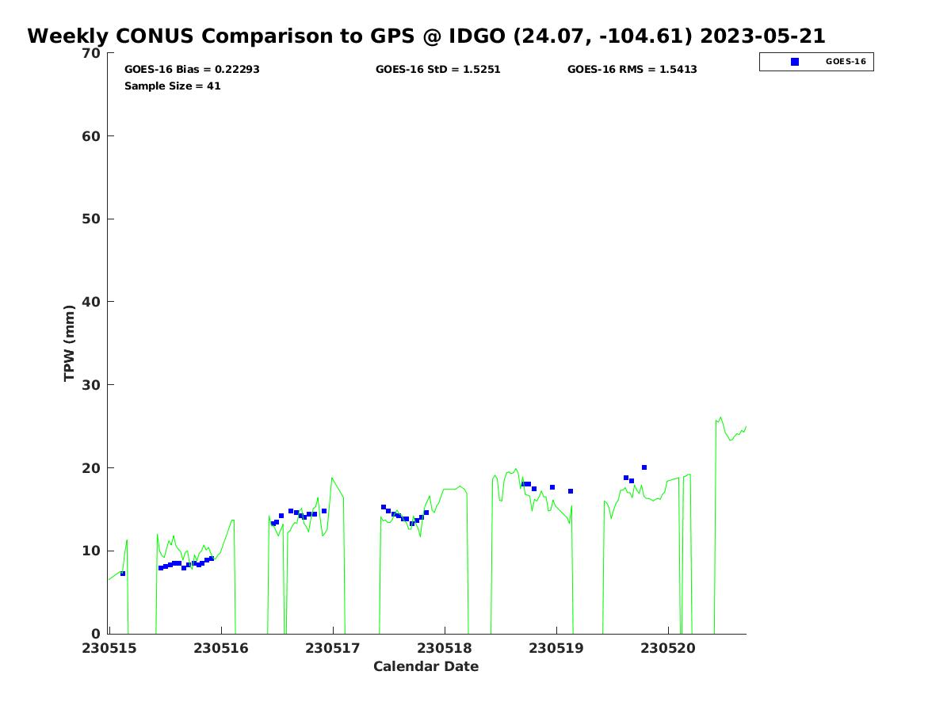Click the 10 y-axis tick label
This screenshot has width=951, height=713.
(92, 551)
